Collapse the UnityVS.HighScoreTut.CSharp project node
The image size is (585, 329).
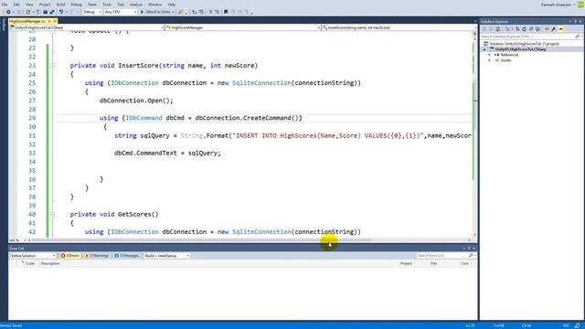484,49
